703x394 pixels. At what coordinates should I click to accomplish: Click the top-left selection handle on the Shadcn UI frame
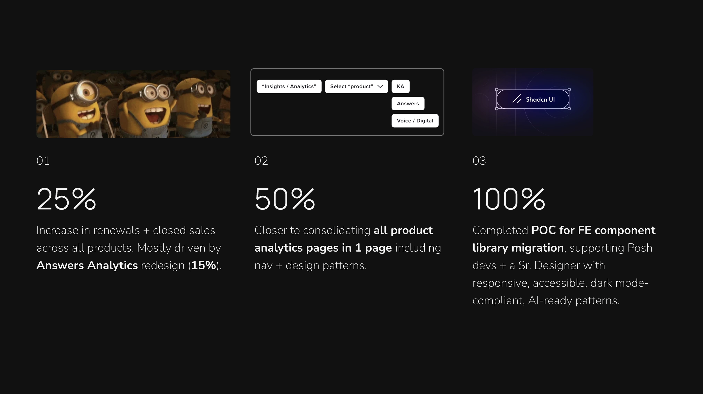[497, 90]
